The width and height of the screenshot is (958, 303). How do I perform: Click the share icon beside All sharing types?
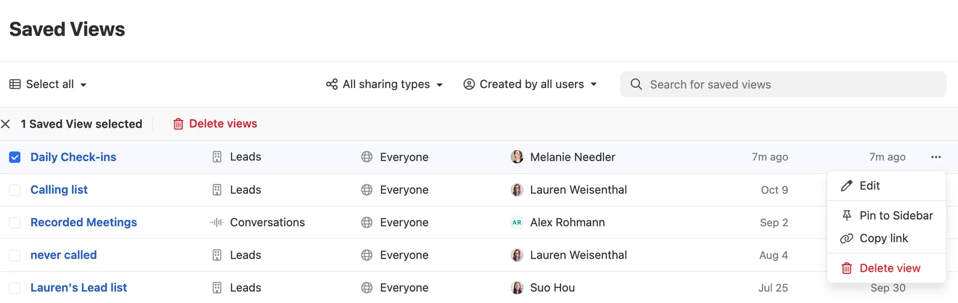pyautogui.click(x=332, y=84)
